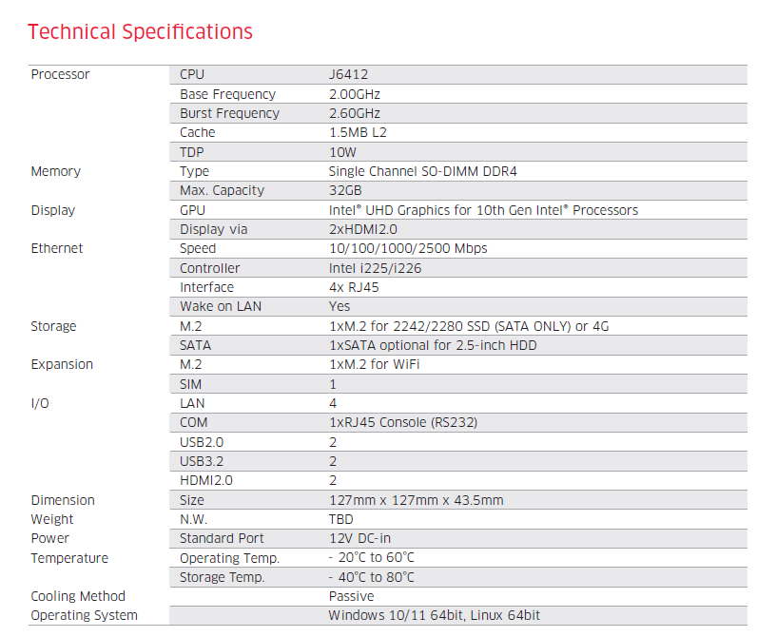Click the Intel UHD Graphics GPU description
Image resolution: width=757 pixels, height=637 pixels.
pyautogui.click(x=483, y=210)
